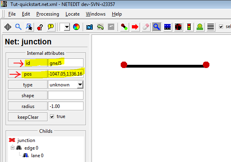Click the black edge between junctions
This screenshot has height=162, width=231.
point(165,66)
